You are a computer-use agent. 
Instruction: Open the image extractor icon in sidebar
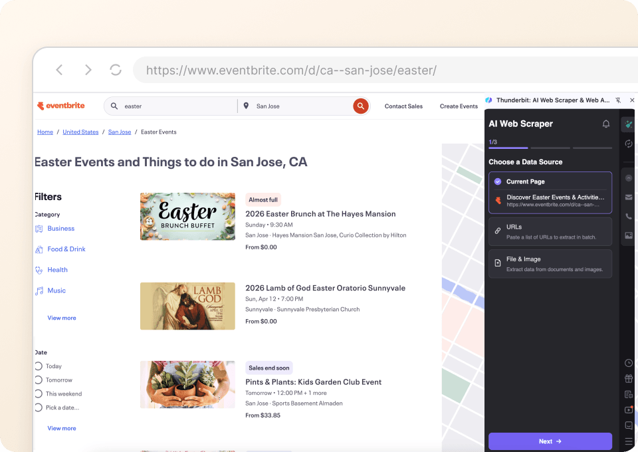pos(629,236)
